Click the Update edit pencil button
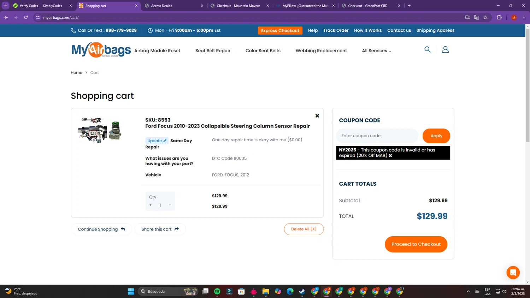This screenshot has height=298, width=530. click(157, 141)
